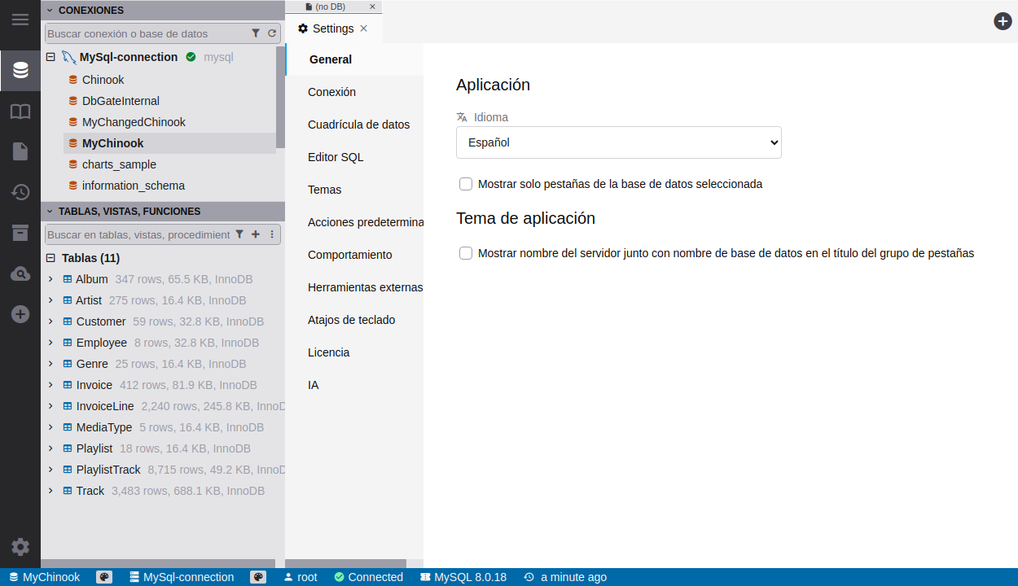
Task: Open settings via the bottom-left gear icon
Action: pyautogui.click(x=20, y=547)
